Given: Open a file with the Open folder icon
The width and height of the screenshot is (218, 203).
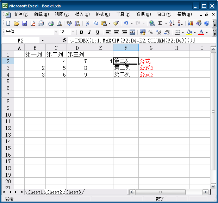Looking at the screenshot, I should coord(17,23).
